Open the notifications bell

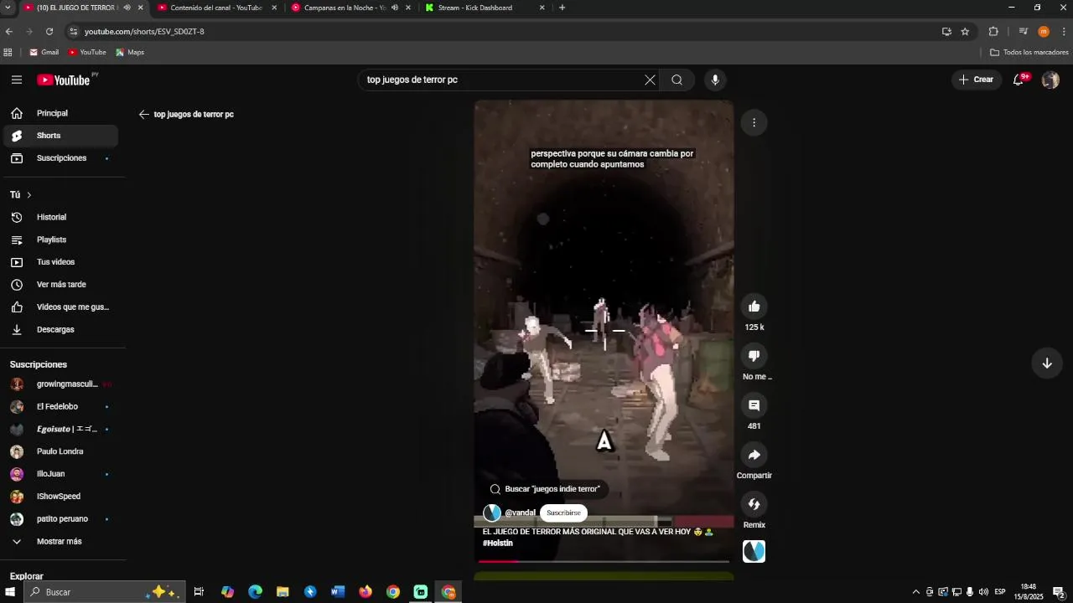click(1019, 80)
